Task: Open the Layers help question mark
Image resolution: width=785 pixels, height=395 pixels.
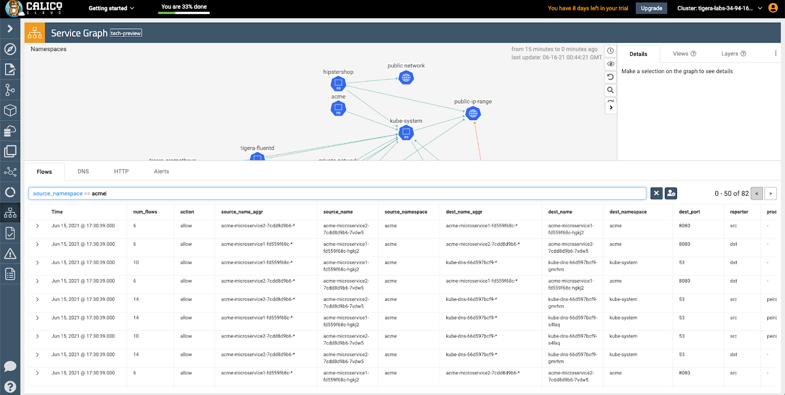Action: [743, 54]
